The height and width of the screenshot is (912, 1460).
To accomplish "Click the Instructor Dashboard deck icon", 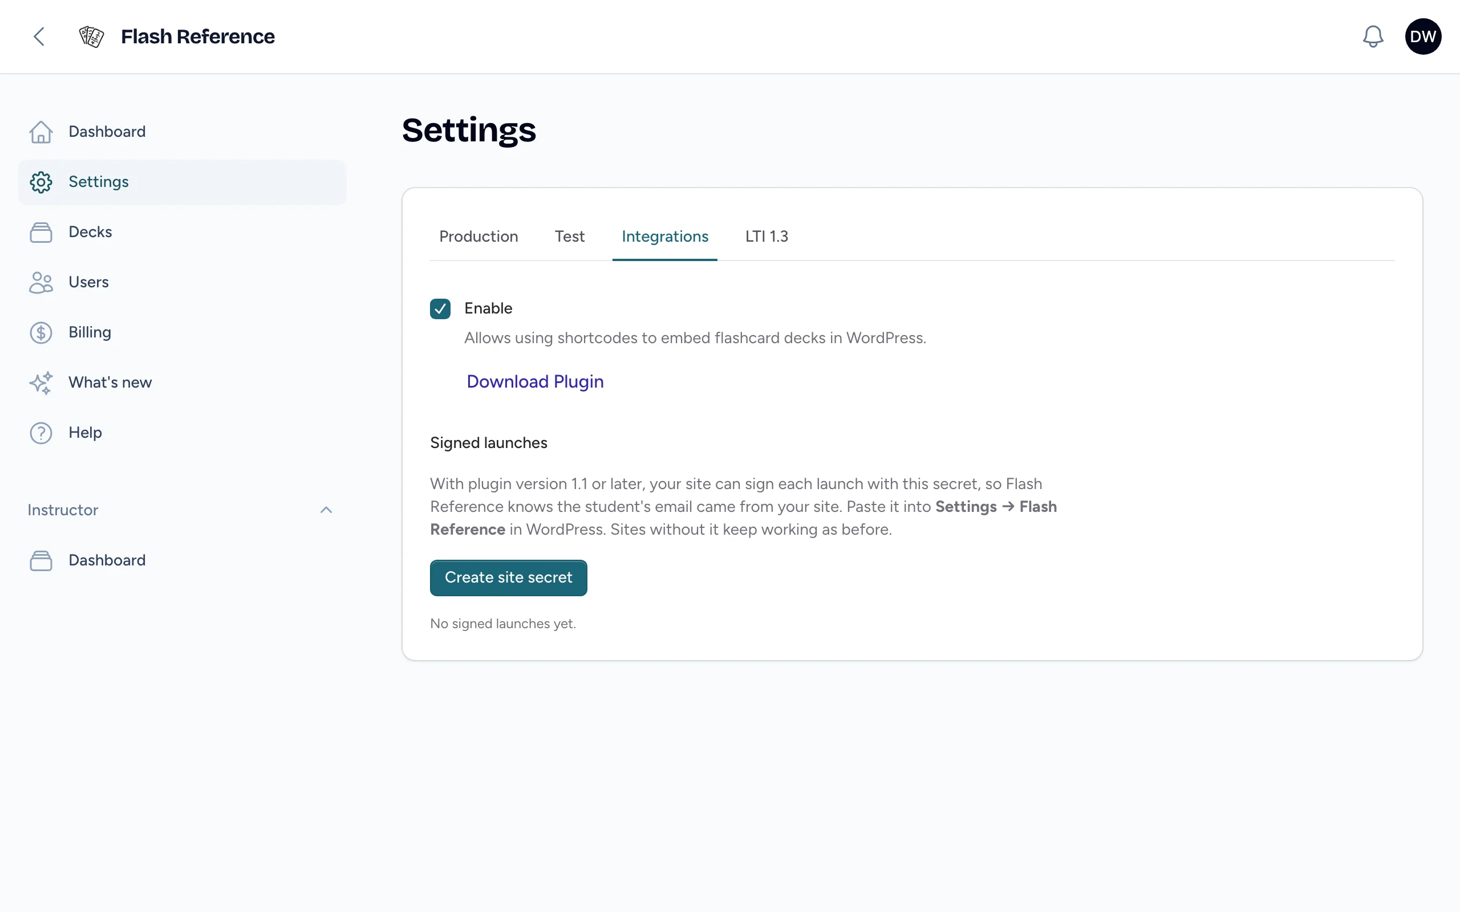I will pyautogui.click(x=41, y=560).
